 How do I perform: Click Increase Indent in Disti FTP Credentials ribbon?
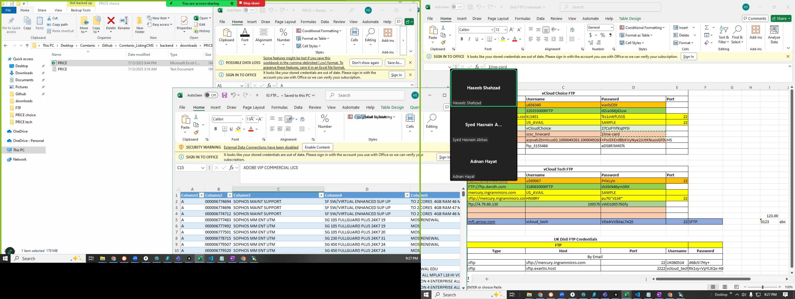coord(561,39)
